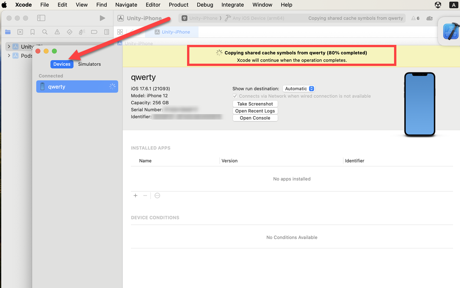Image resolution: width=460 pixels, height=288 pixels.
Task: Open the File menu
Action: [44, 5]
